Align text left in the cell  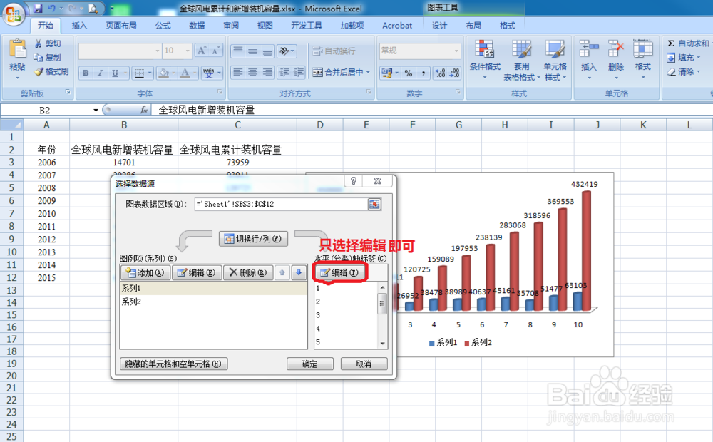[238, 72]
